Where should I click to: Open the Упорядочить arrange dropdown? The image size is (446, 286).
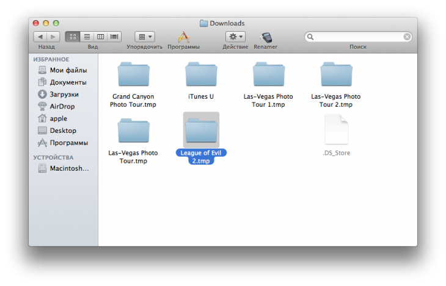[x=145, y=37]
